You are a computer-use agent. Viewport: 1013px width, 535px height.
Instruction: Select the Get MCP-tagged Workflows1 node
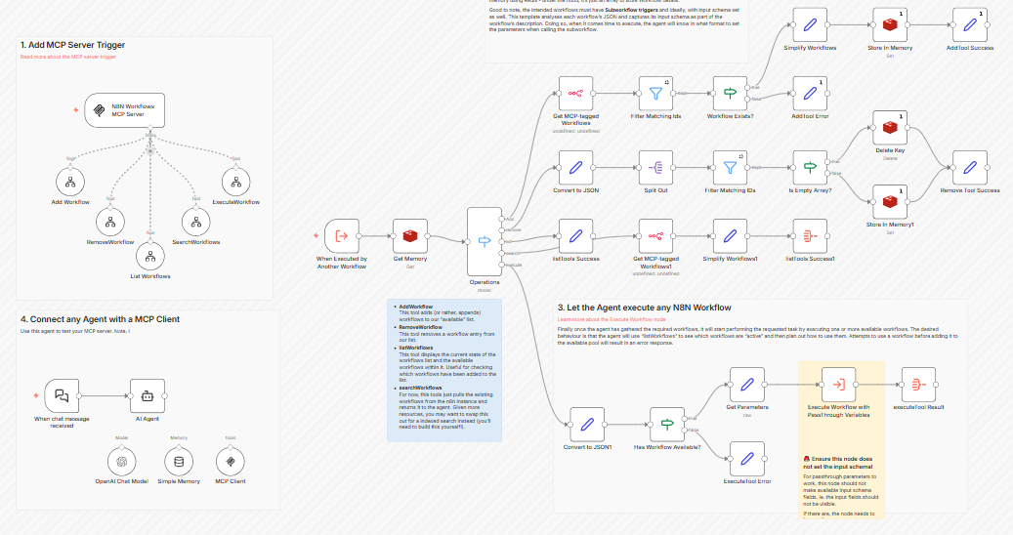tap(655, 236)
